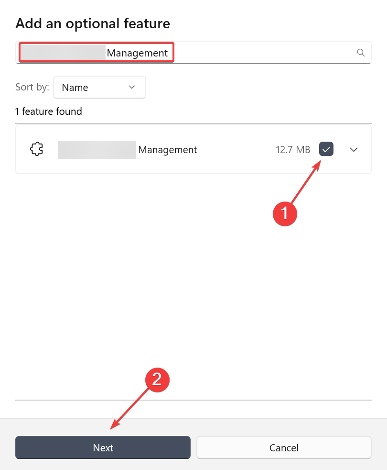Click the search magnifier icon
Image resolution: width=387 pixels, height=470 pixels.
(361, 52)
